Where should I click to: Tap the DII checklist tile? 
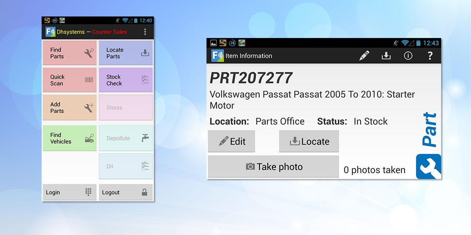click(x=126, y=166)
